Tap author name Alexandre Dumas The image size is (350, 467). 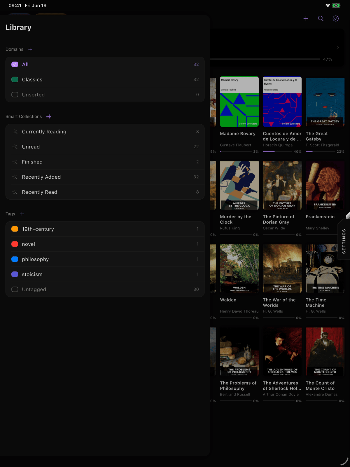pos(322,395)
